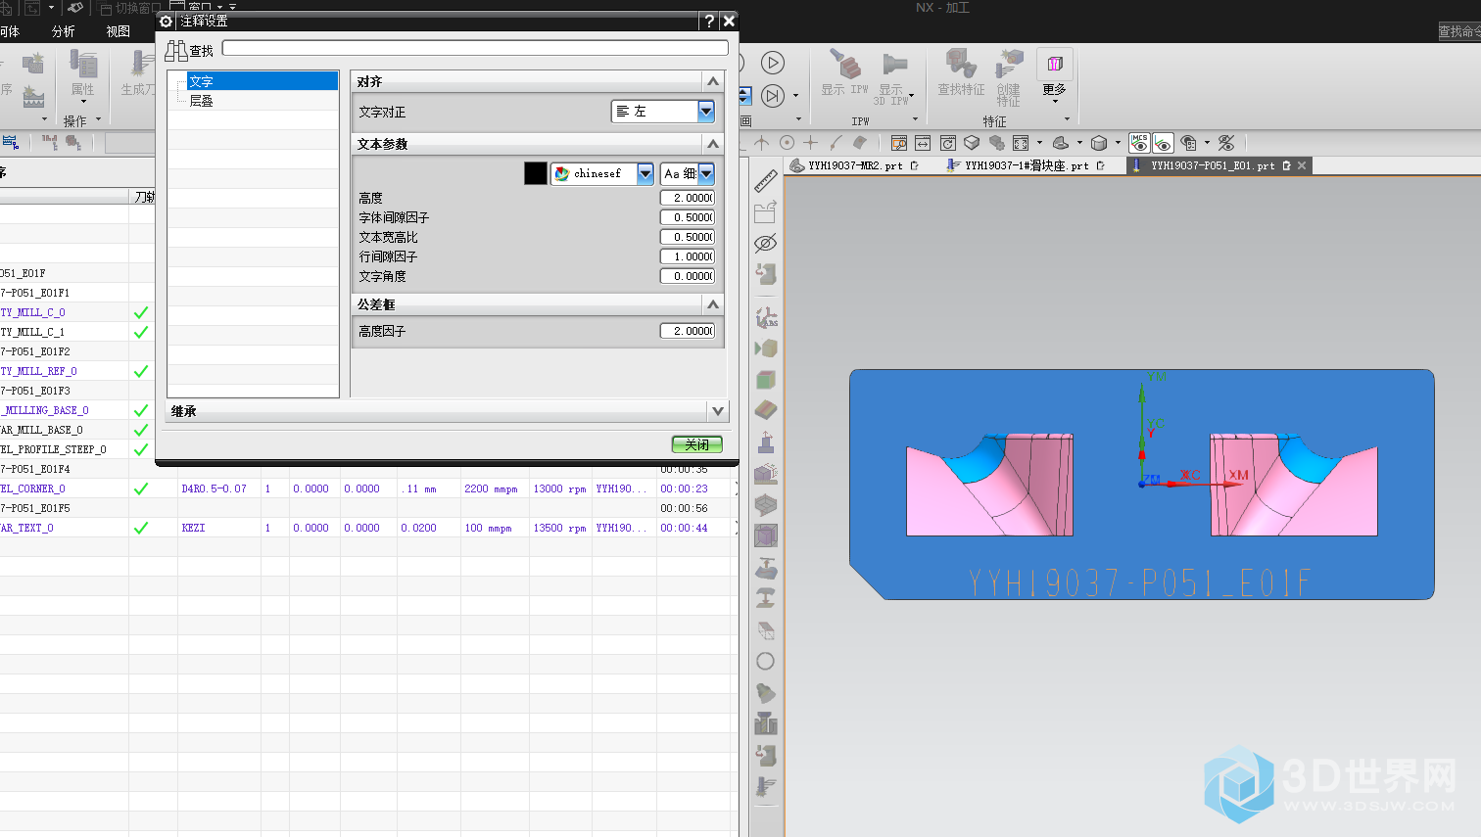This screenshot has height=837, width=1481.
Task: Collapse the 公差框 section
Action: 713,304
